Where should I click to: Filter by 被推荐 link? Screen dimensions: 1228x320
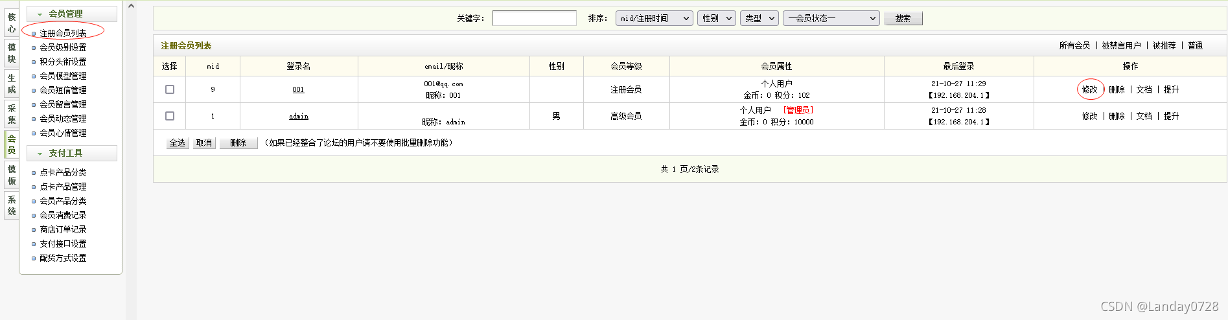pyautogui.click(x=1164, y=45)
